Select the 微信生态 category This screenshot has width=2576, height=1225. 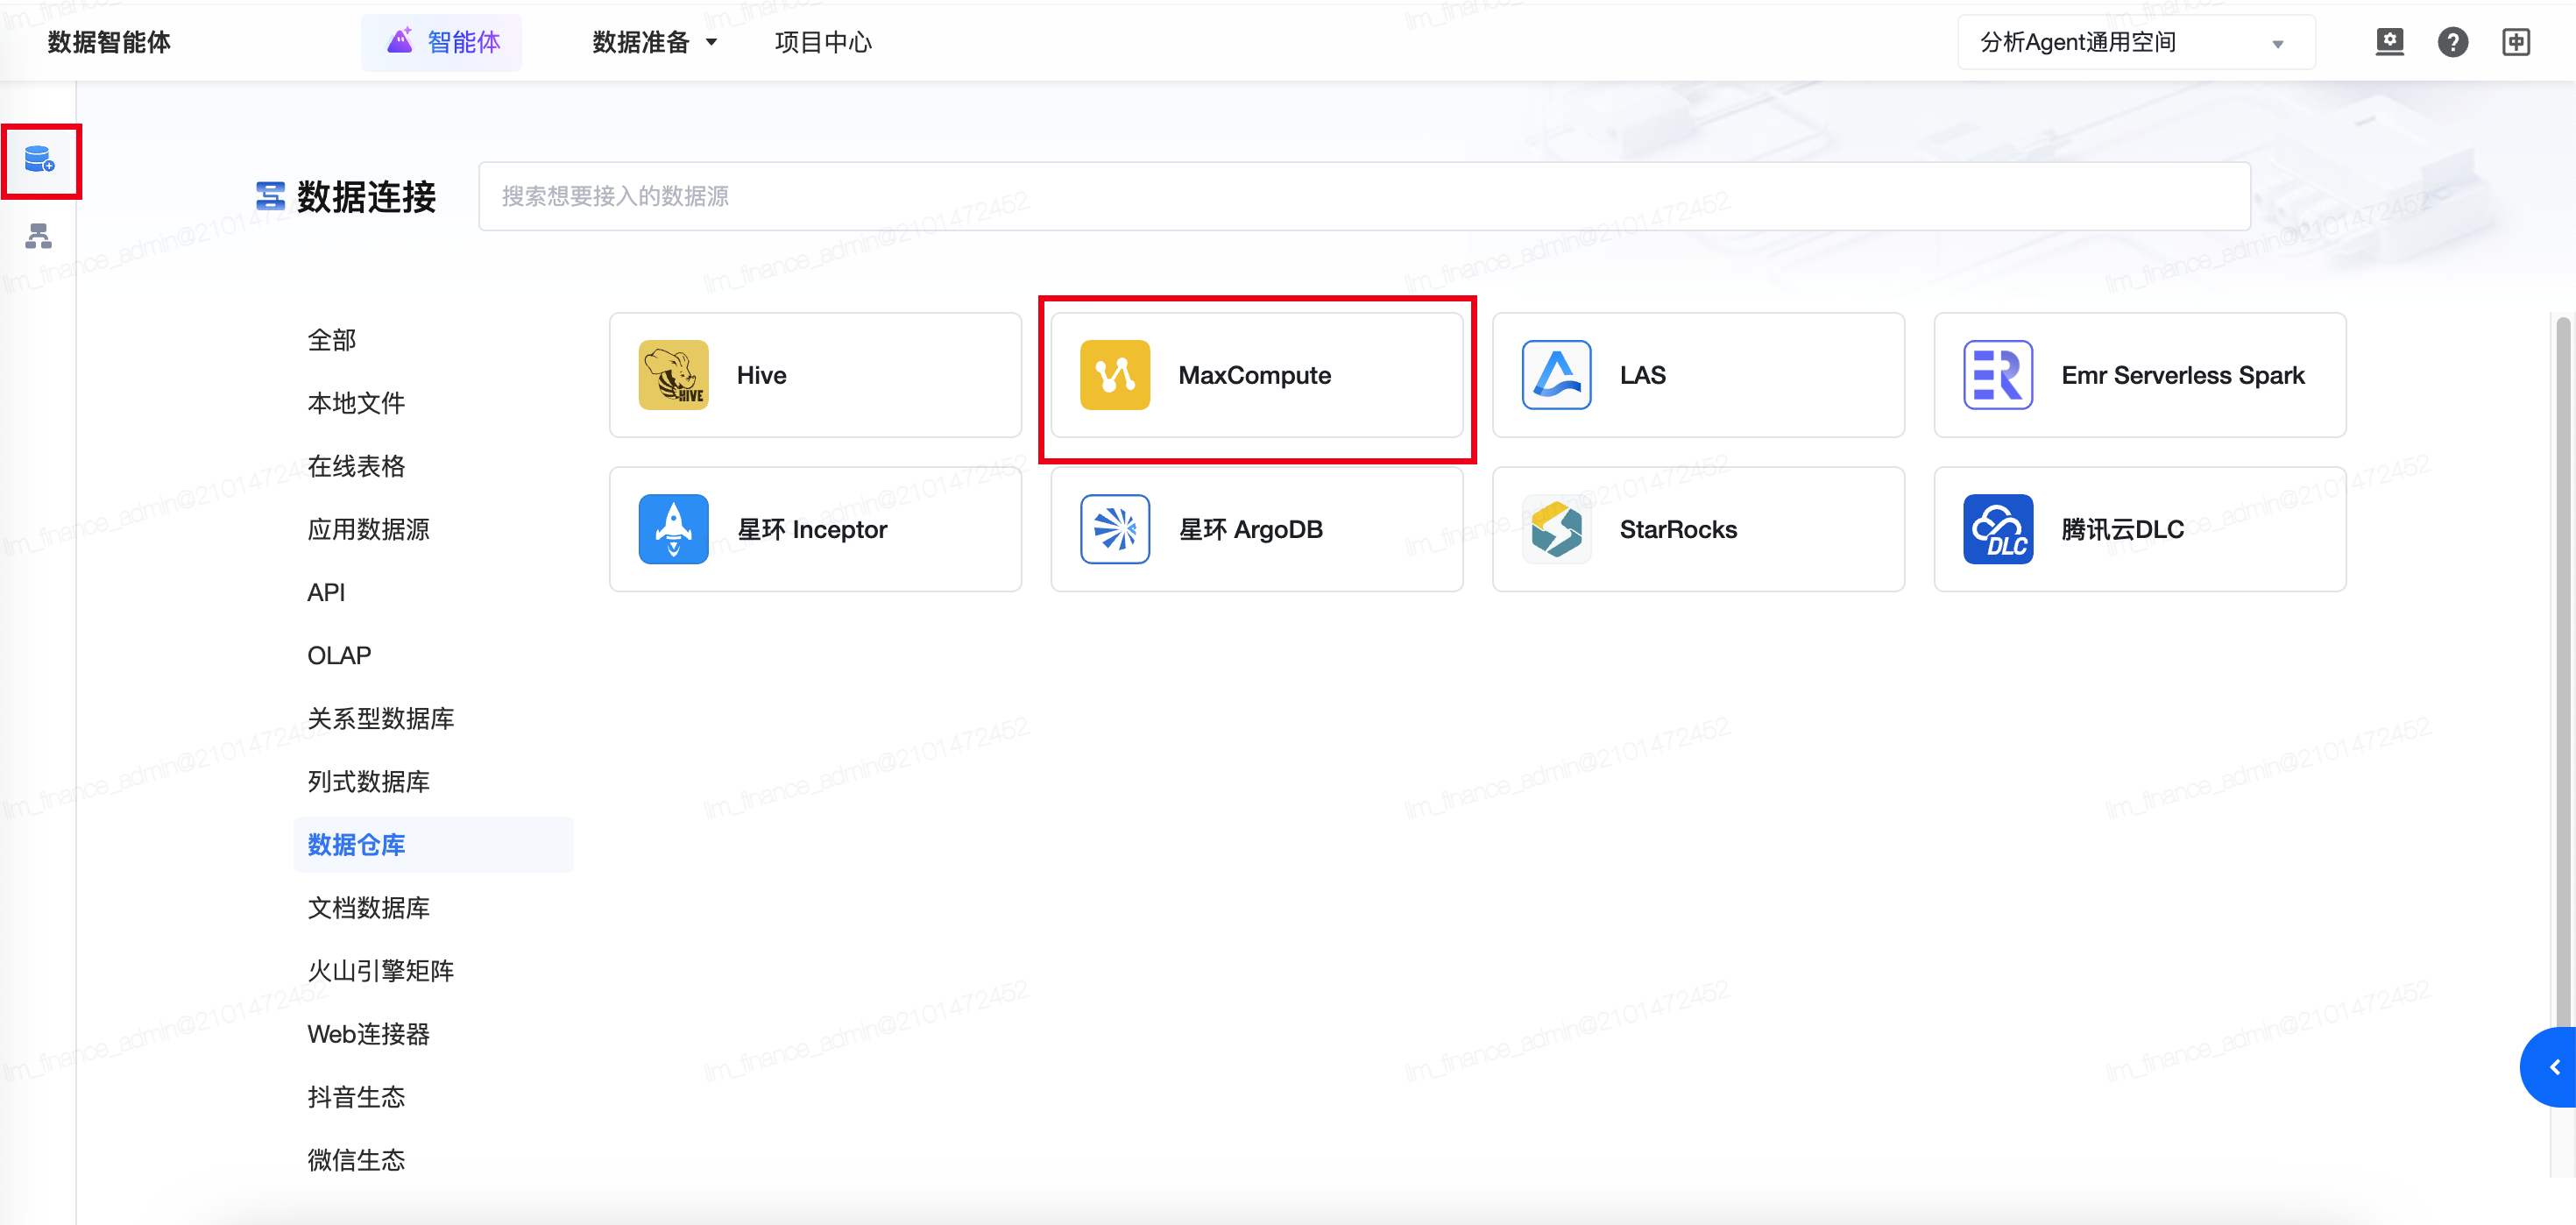tap(356, 1159)
